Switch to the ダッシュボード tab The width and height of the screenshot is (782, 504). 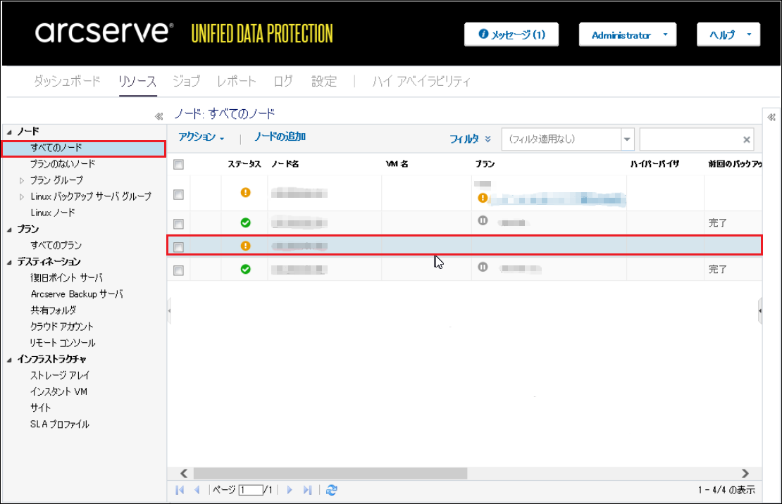pyautogui.click(x=67, y=82)
